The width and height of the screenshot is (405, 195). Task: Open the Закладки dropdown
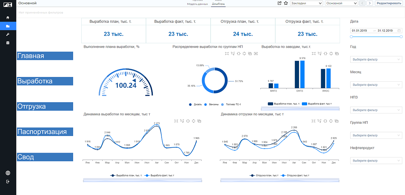tap(306, 3)
